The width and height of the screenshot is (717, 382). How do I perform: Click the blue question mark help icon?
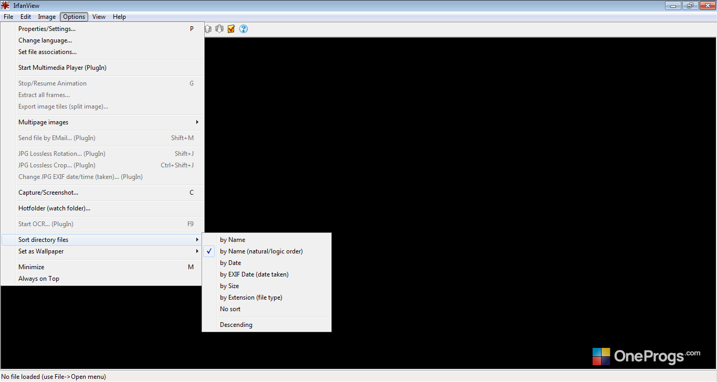[244, 29]
